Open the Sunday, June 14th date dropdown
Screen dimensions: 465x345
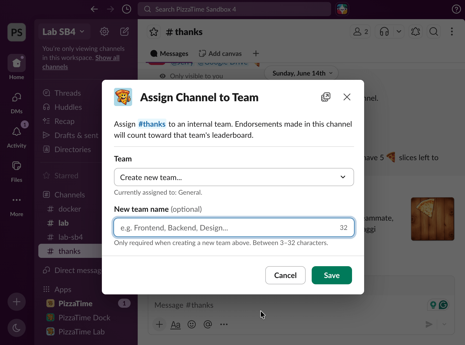click(x=301, y=73)
